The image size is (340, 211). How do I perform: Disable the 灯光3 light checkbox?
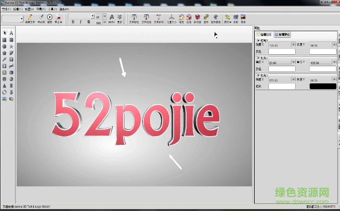click(258, 75)
